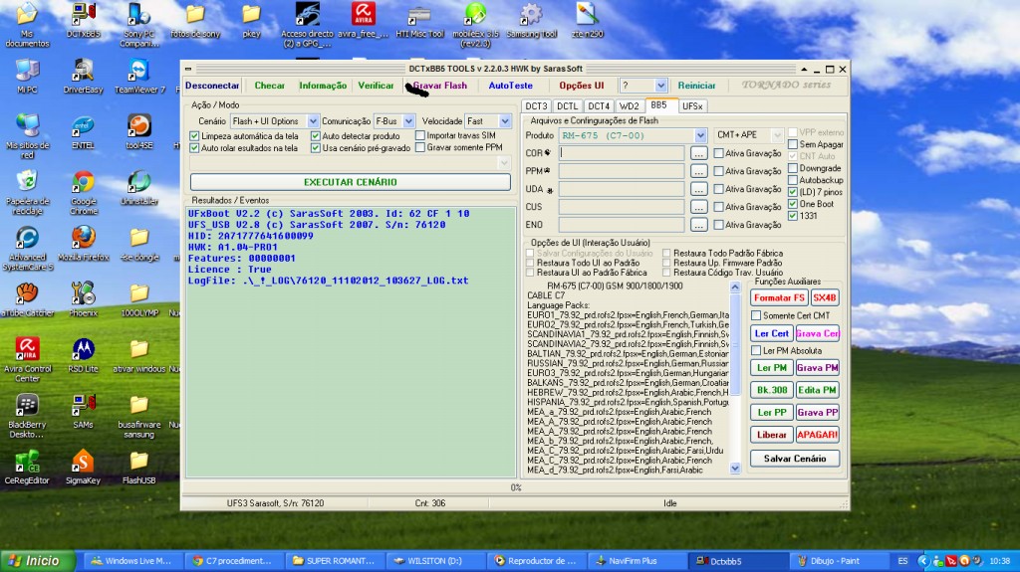This screenshot has height=572, width=1020.
Task: Open the FlashUSB folder icon
Action: pyautogui.click(x=138, y=467)
